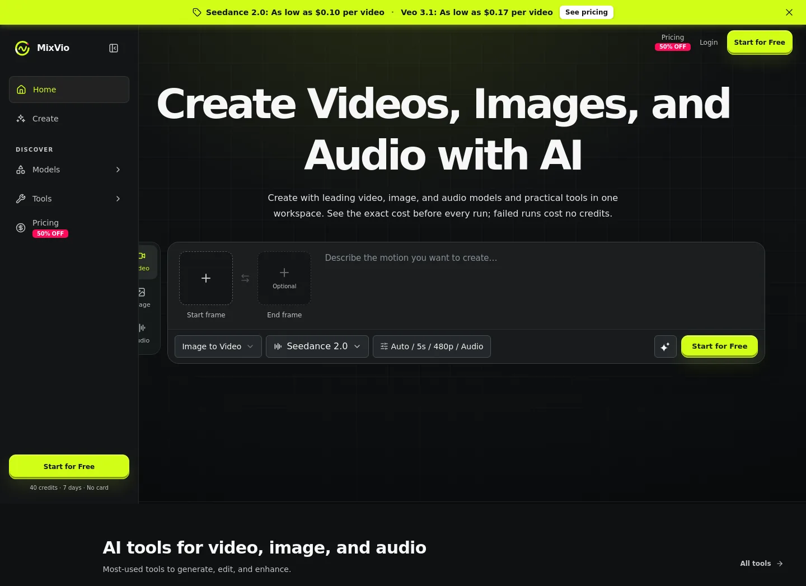Expand the Tools submenu chevron
The width and height of the screenshot is (806, 586).
[x=118, y=199]
